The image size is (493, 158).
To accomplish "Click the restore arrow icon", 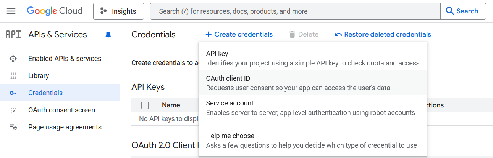I will click(338, 35).
